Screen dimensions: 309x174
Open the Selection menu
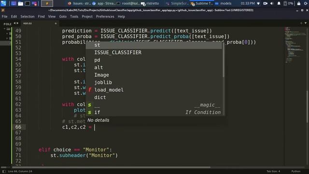click(28, 16)
